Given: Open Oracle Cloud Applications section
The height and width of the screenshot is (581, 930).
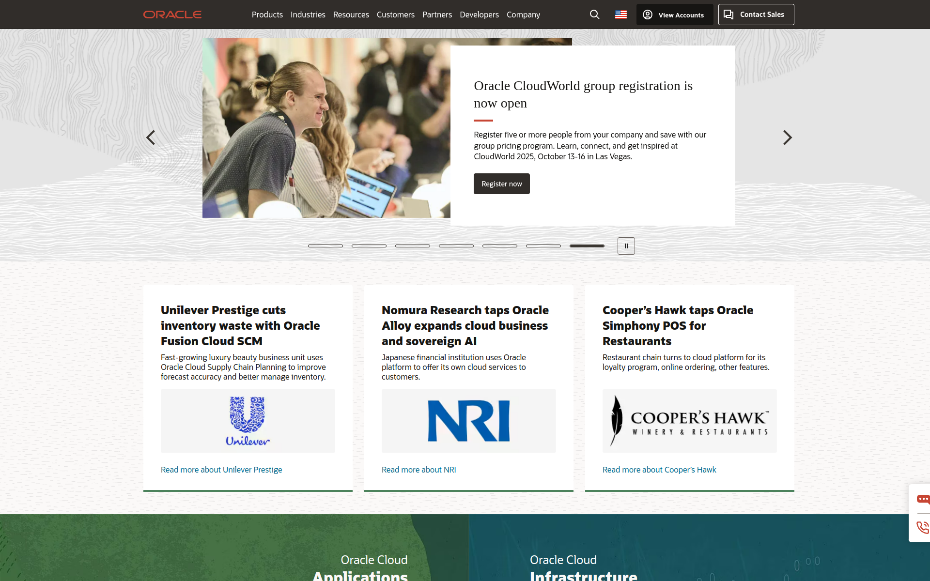Looking at the screenshot, I should click(360, 568).
